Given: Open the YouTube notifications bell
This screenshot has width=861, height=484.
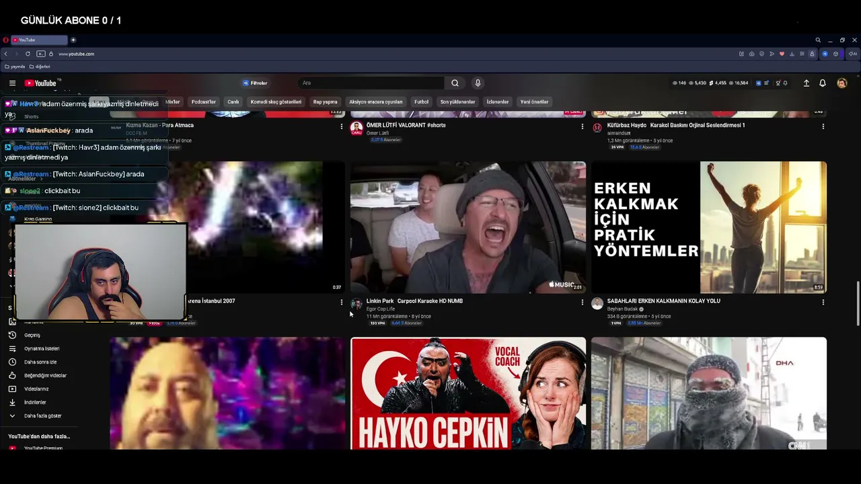Looking at the screenshot, I should click(822, 83).
